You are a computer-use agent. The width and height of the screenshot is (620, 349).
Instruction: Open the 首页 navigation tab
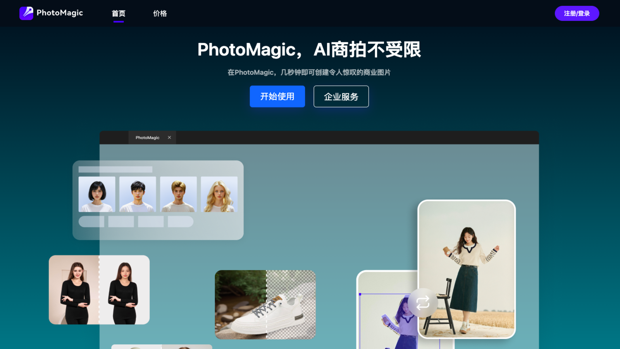119,14
